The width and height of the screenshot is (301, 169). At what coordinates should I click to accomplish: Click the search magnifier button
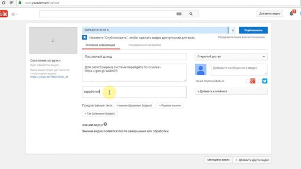[x=191, y=14]
